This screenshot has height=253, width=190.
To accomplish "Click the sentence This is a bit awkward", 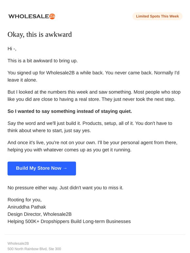I will tap(43, 61).
